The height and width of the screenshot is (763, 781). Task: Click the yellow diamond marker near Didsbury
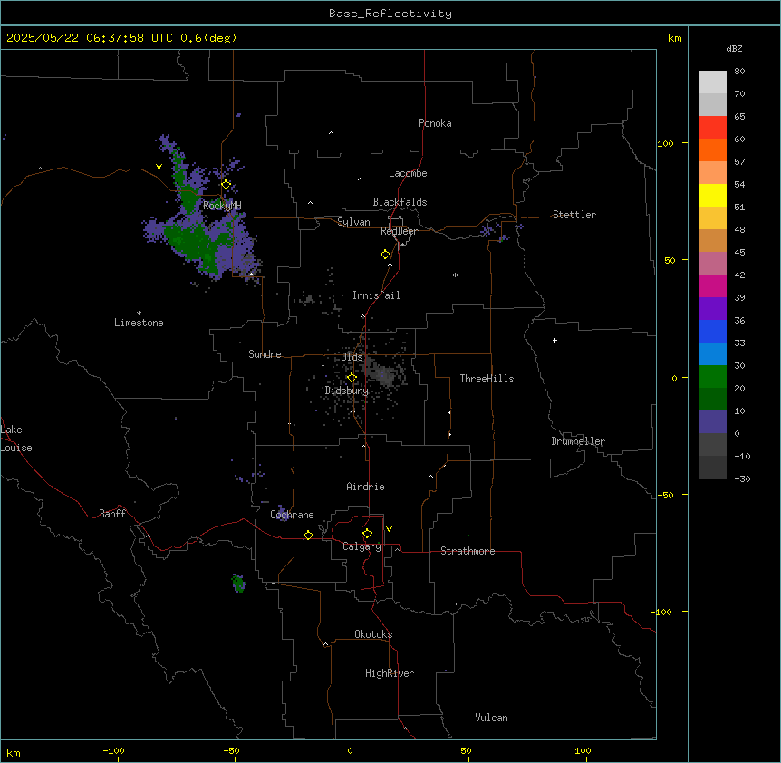(x=352, y=378)
